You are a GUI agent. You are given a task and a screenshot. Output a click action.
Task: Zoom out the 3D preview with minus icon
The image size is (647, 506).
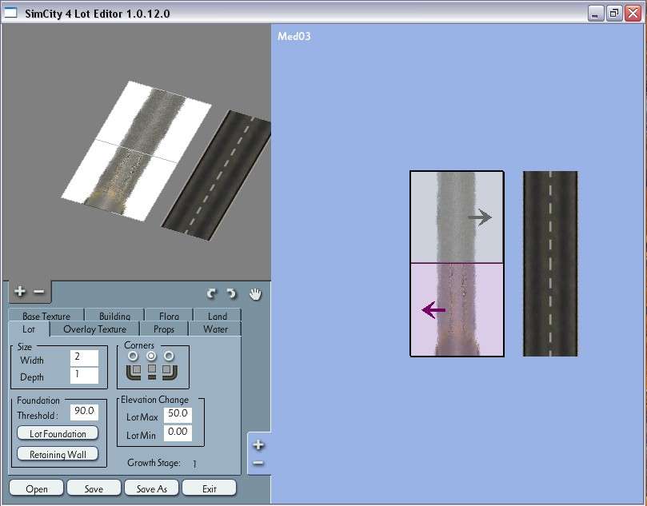click(38, 292)
